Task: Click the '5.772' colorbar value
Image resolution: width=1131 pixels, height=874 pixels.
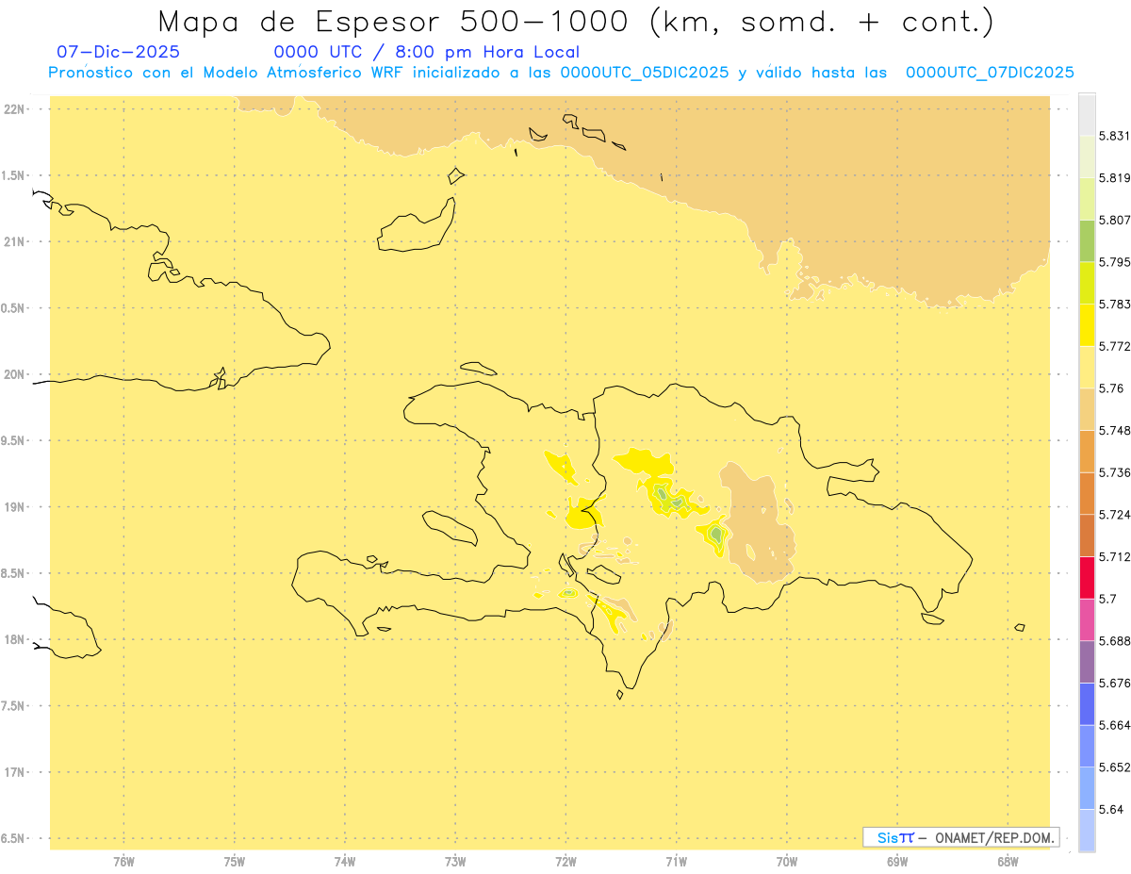Action: point(1115,346)
